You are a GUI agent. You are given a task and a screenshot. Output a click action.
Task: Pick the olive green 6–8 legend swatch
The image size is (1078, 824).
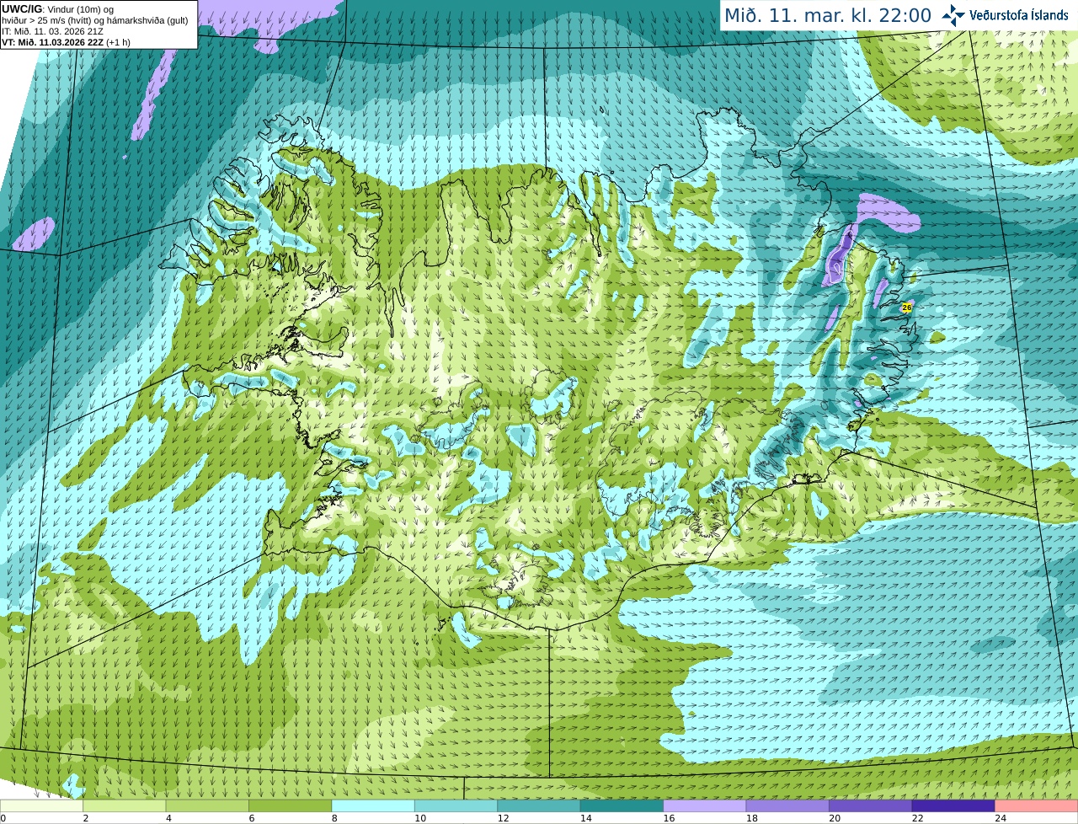[x=291, y=806]
